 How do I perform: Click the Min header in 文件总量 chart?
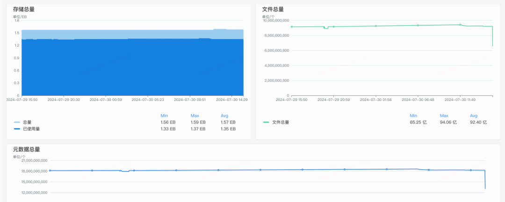coord(413,115)
